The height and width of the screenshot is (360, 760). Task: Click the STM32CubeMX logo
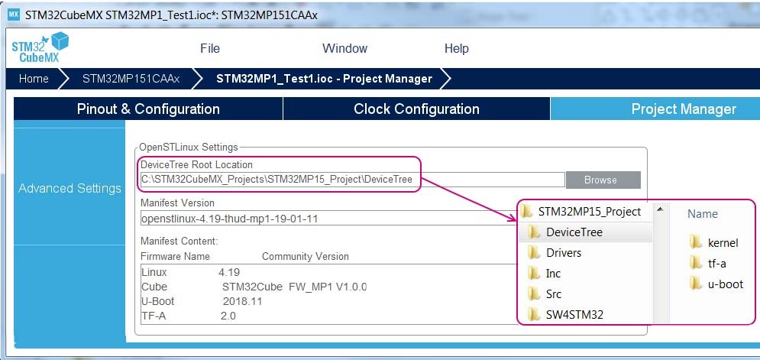(x=40, y=47)
